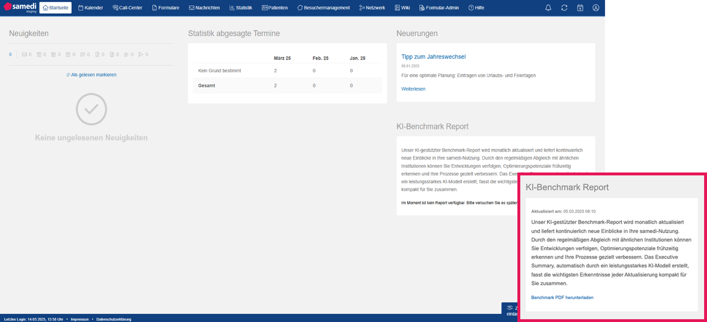Screen dimensions: 707x322
Task: Open the Patienten menu item
Action: pos(275,8)
